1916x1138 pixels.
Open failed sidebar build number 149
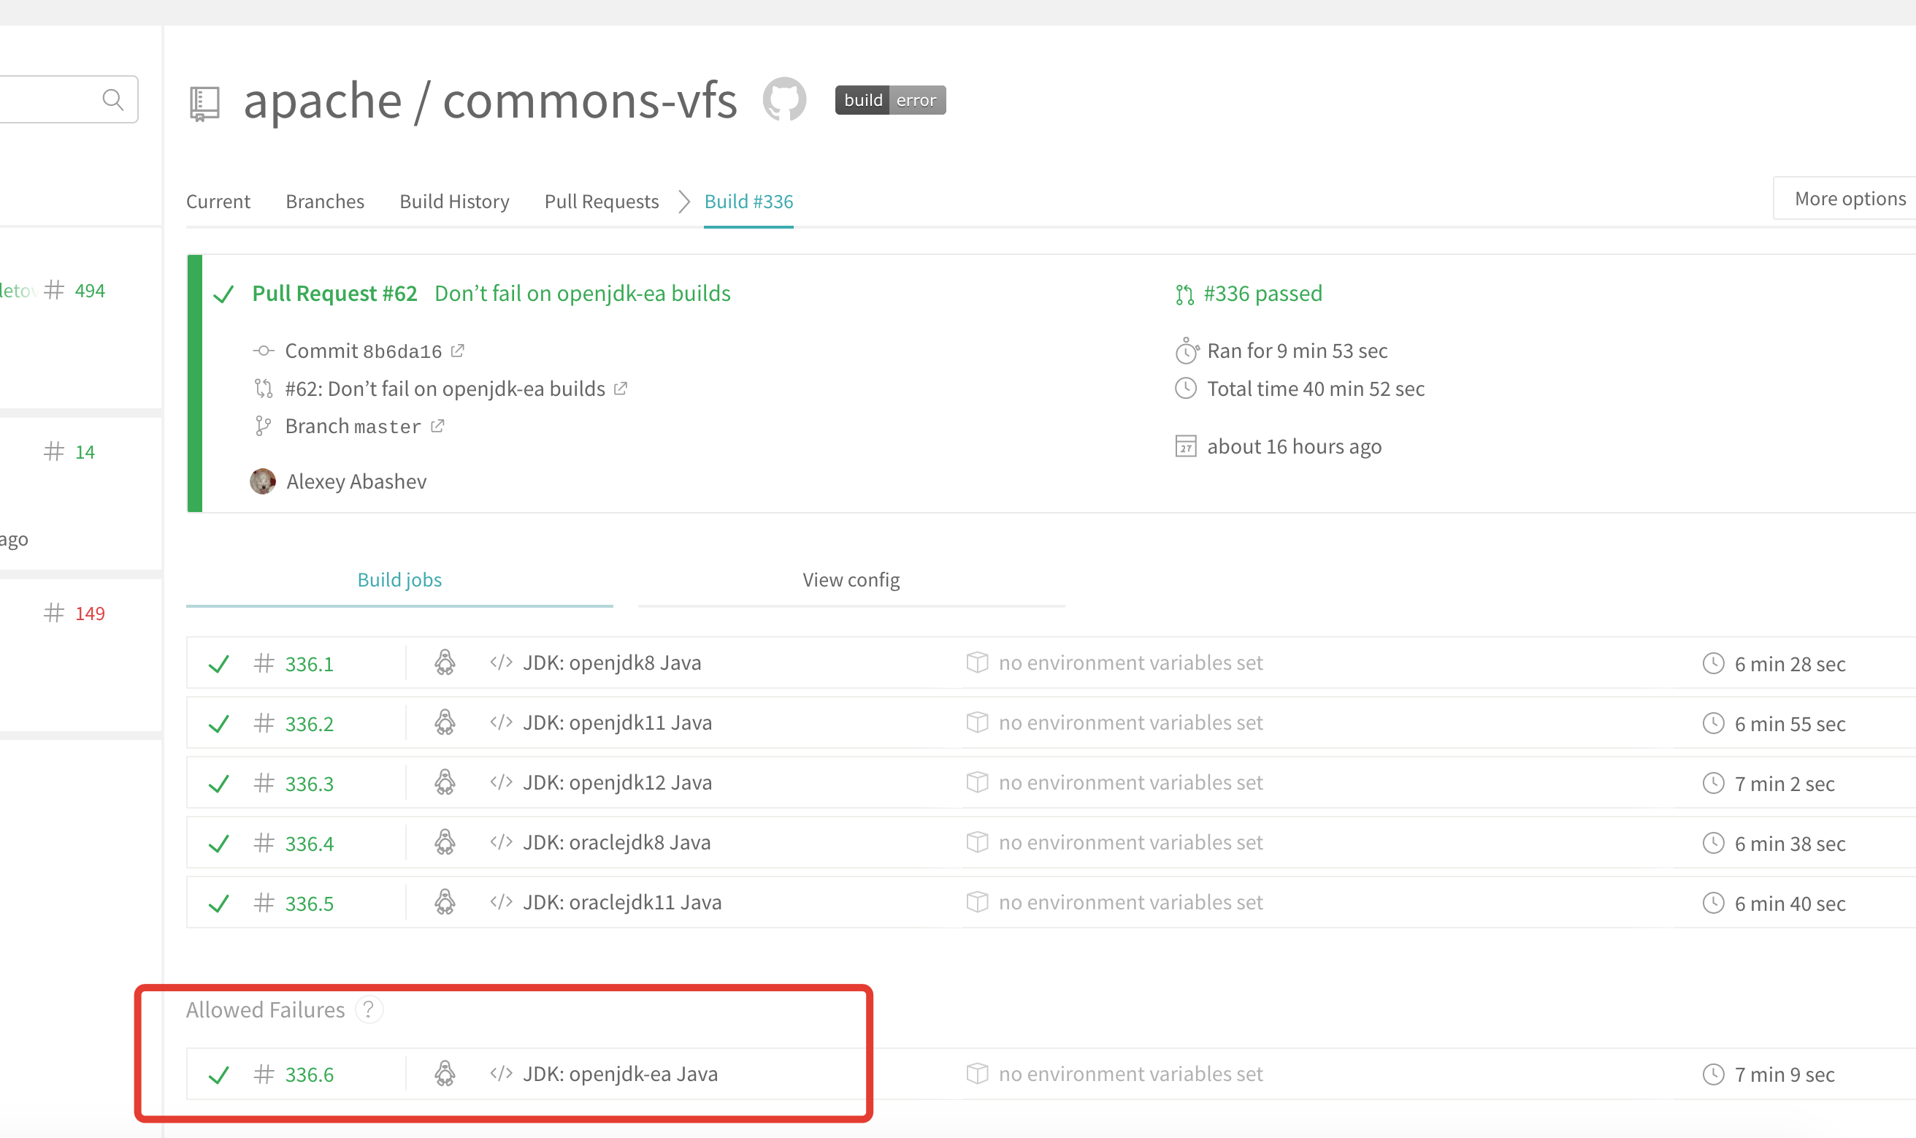(90, 614)
